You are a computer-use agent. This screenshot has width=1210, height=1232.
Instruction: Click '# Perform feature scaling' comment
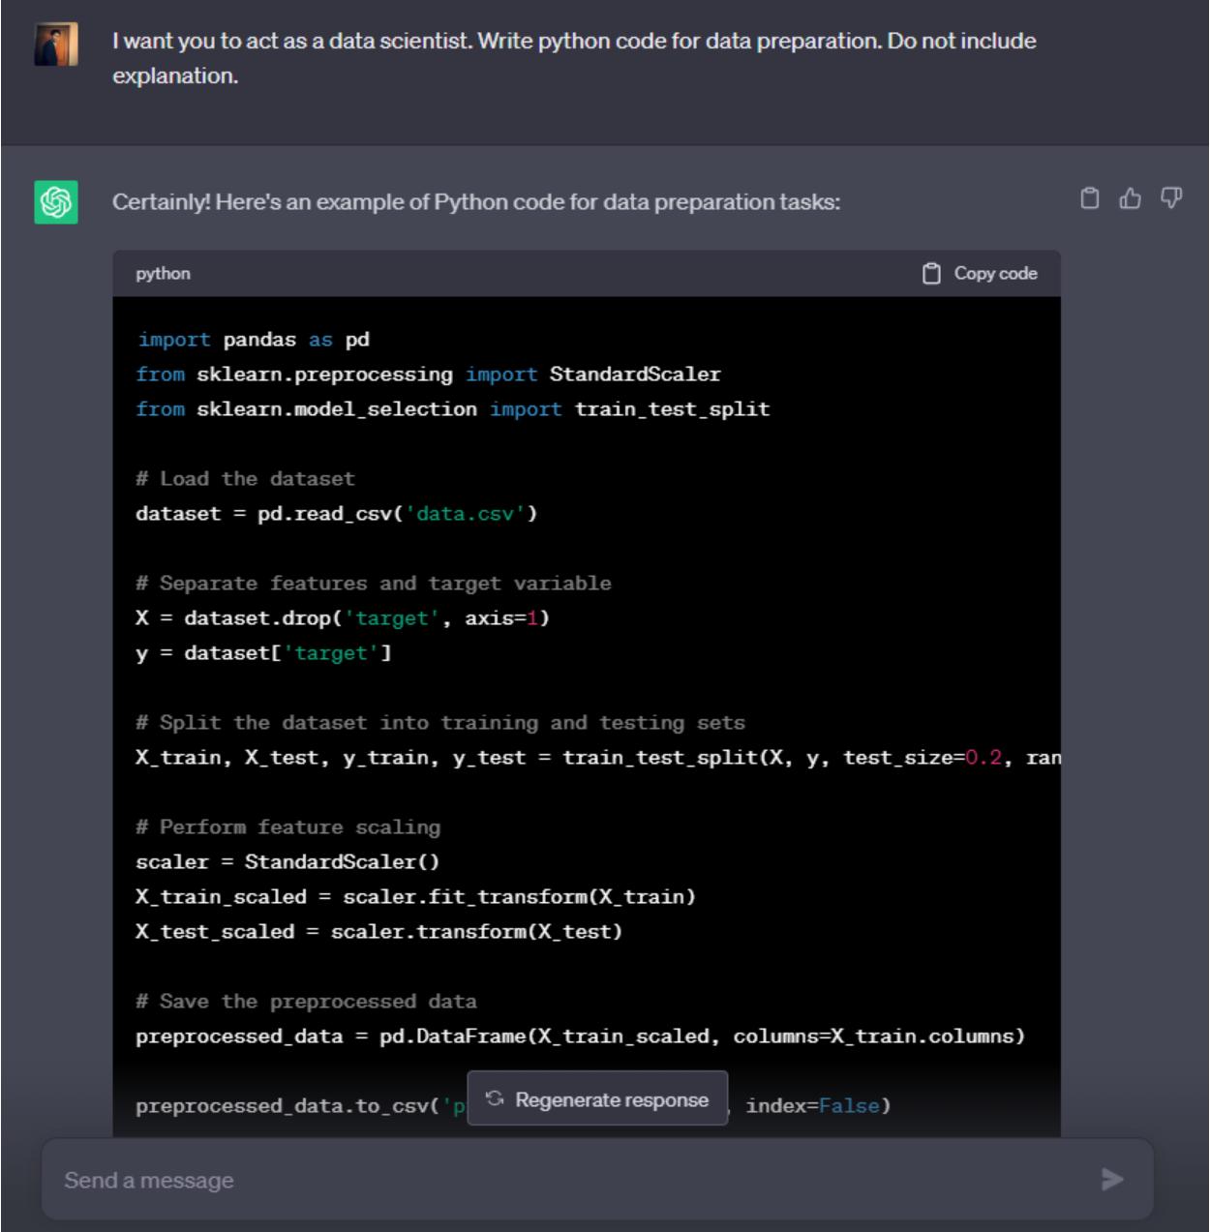coord(288,827)
